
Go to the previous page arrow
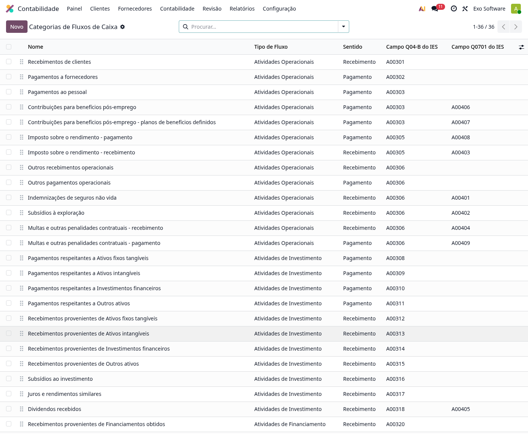503,27
